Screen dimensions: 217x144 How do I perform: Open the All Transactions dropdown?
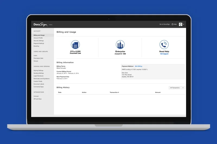[x=177, y=88]
